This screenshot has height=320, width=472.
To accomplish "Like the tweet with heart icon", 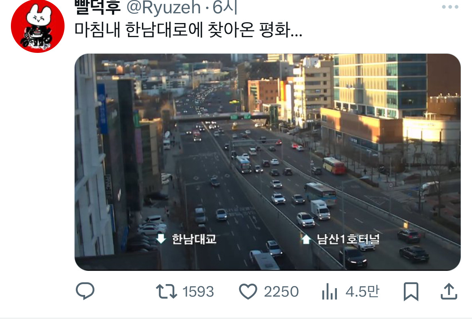I will (248, 291).
